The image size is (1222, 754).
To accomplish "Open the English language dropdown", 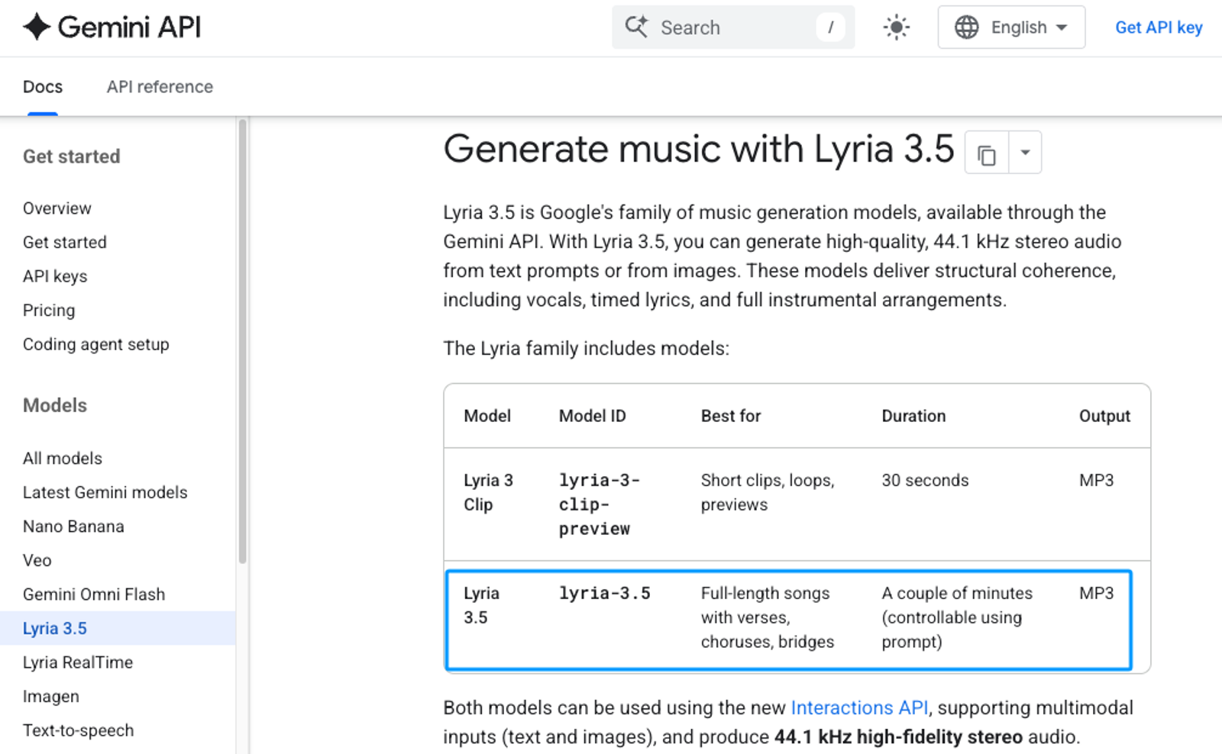I will pyautogui.click(x=1011, y=27).
